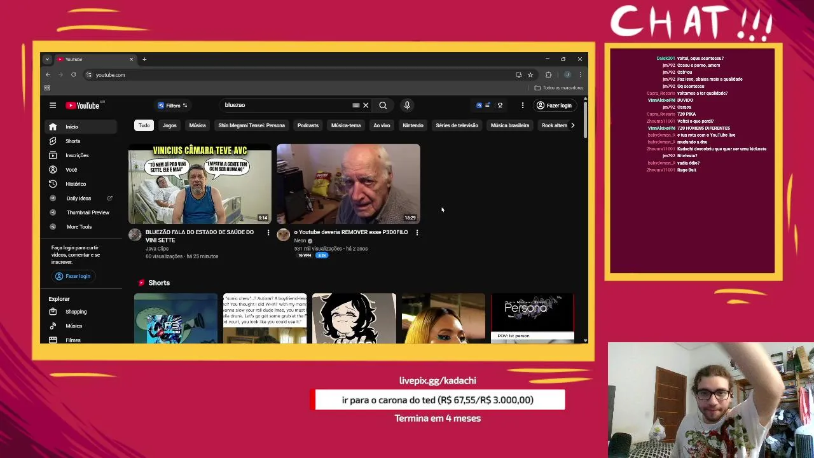Open Shopping under Explorar
The height and width of the screenshot is (458, 814).
[81, 312]
